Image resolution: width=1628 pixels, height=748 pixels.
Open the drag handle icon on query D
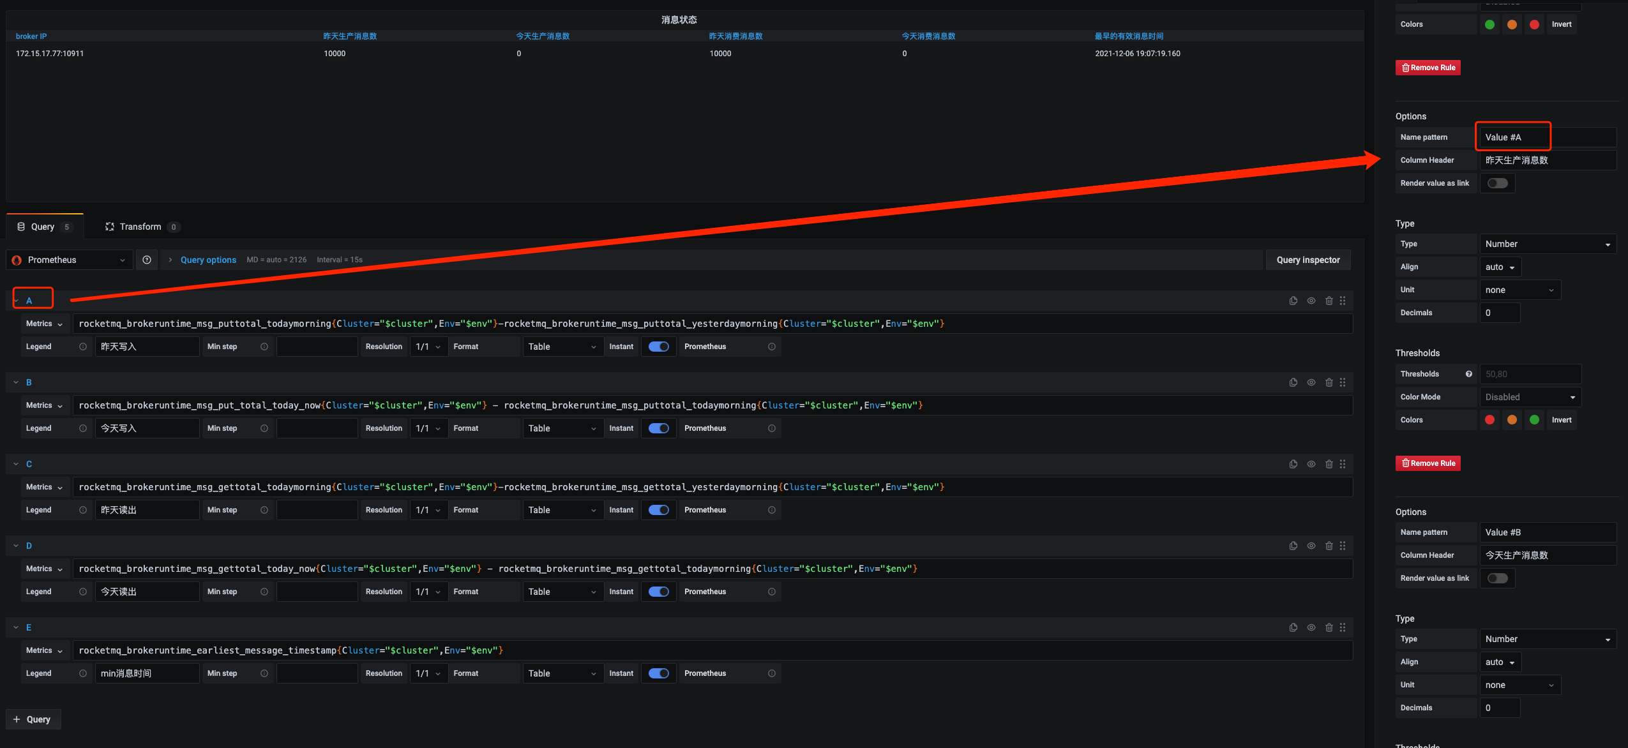click(x=1343, y=546)
